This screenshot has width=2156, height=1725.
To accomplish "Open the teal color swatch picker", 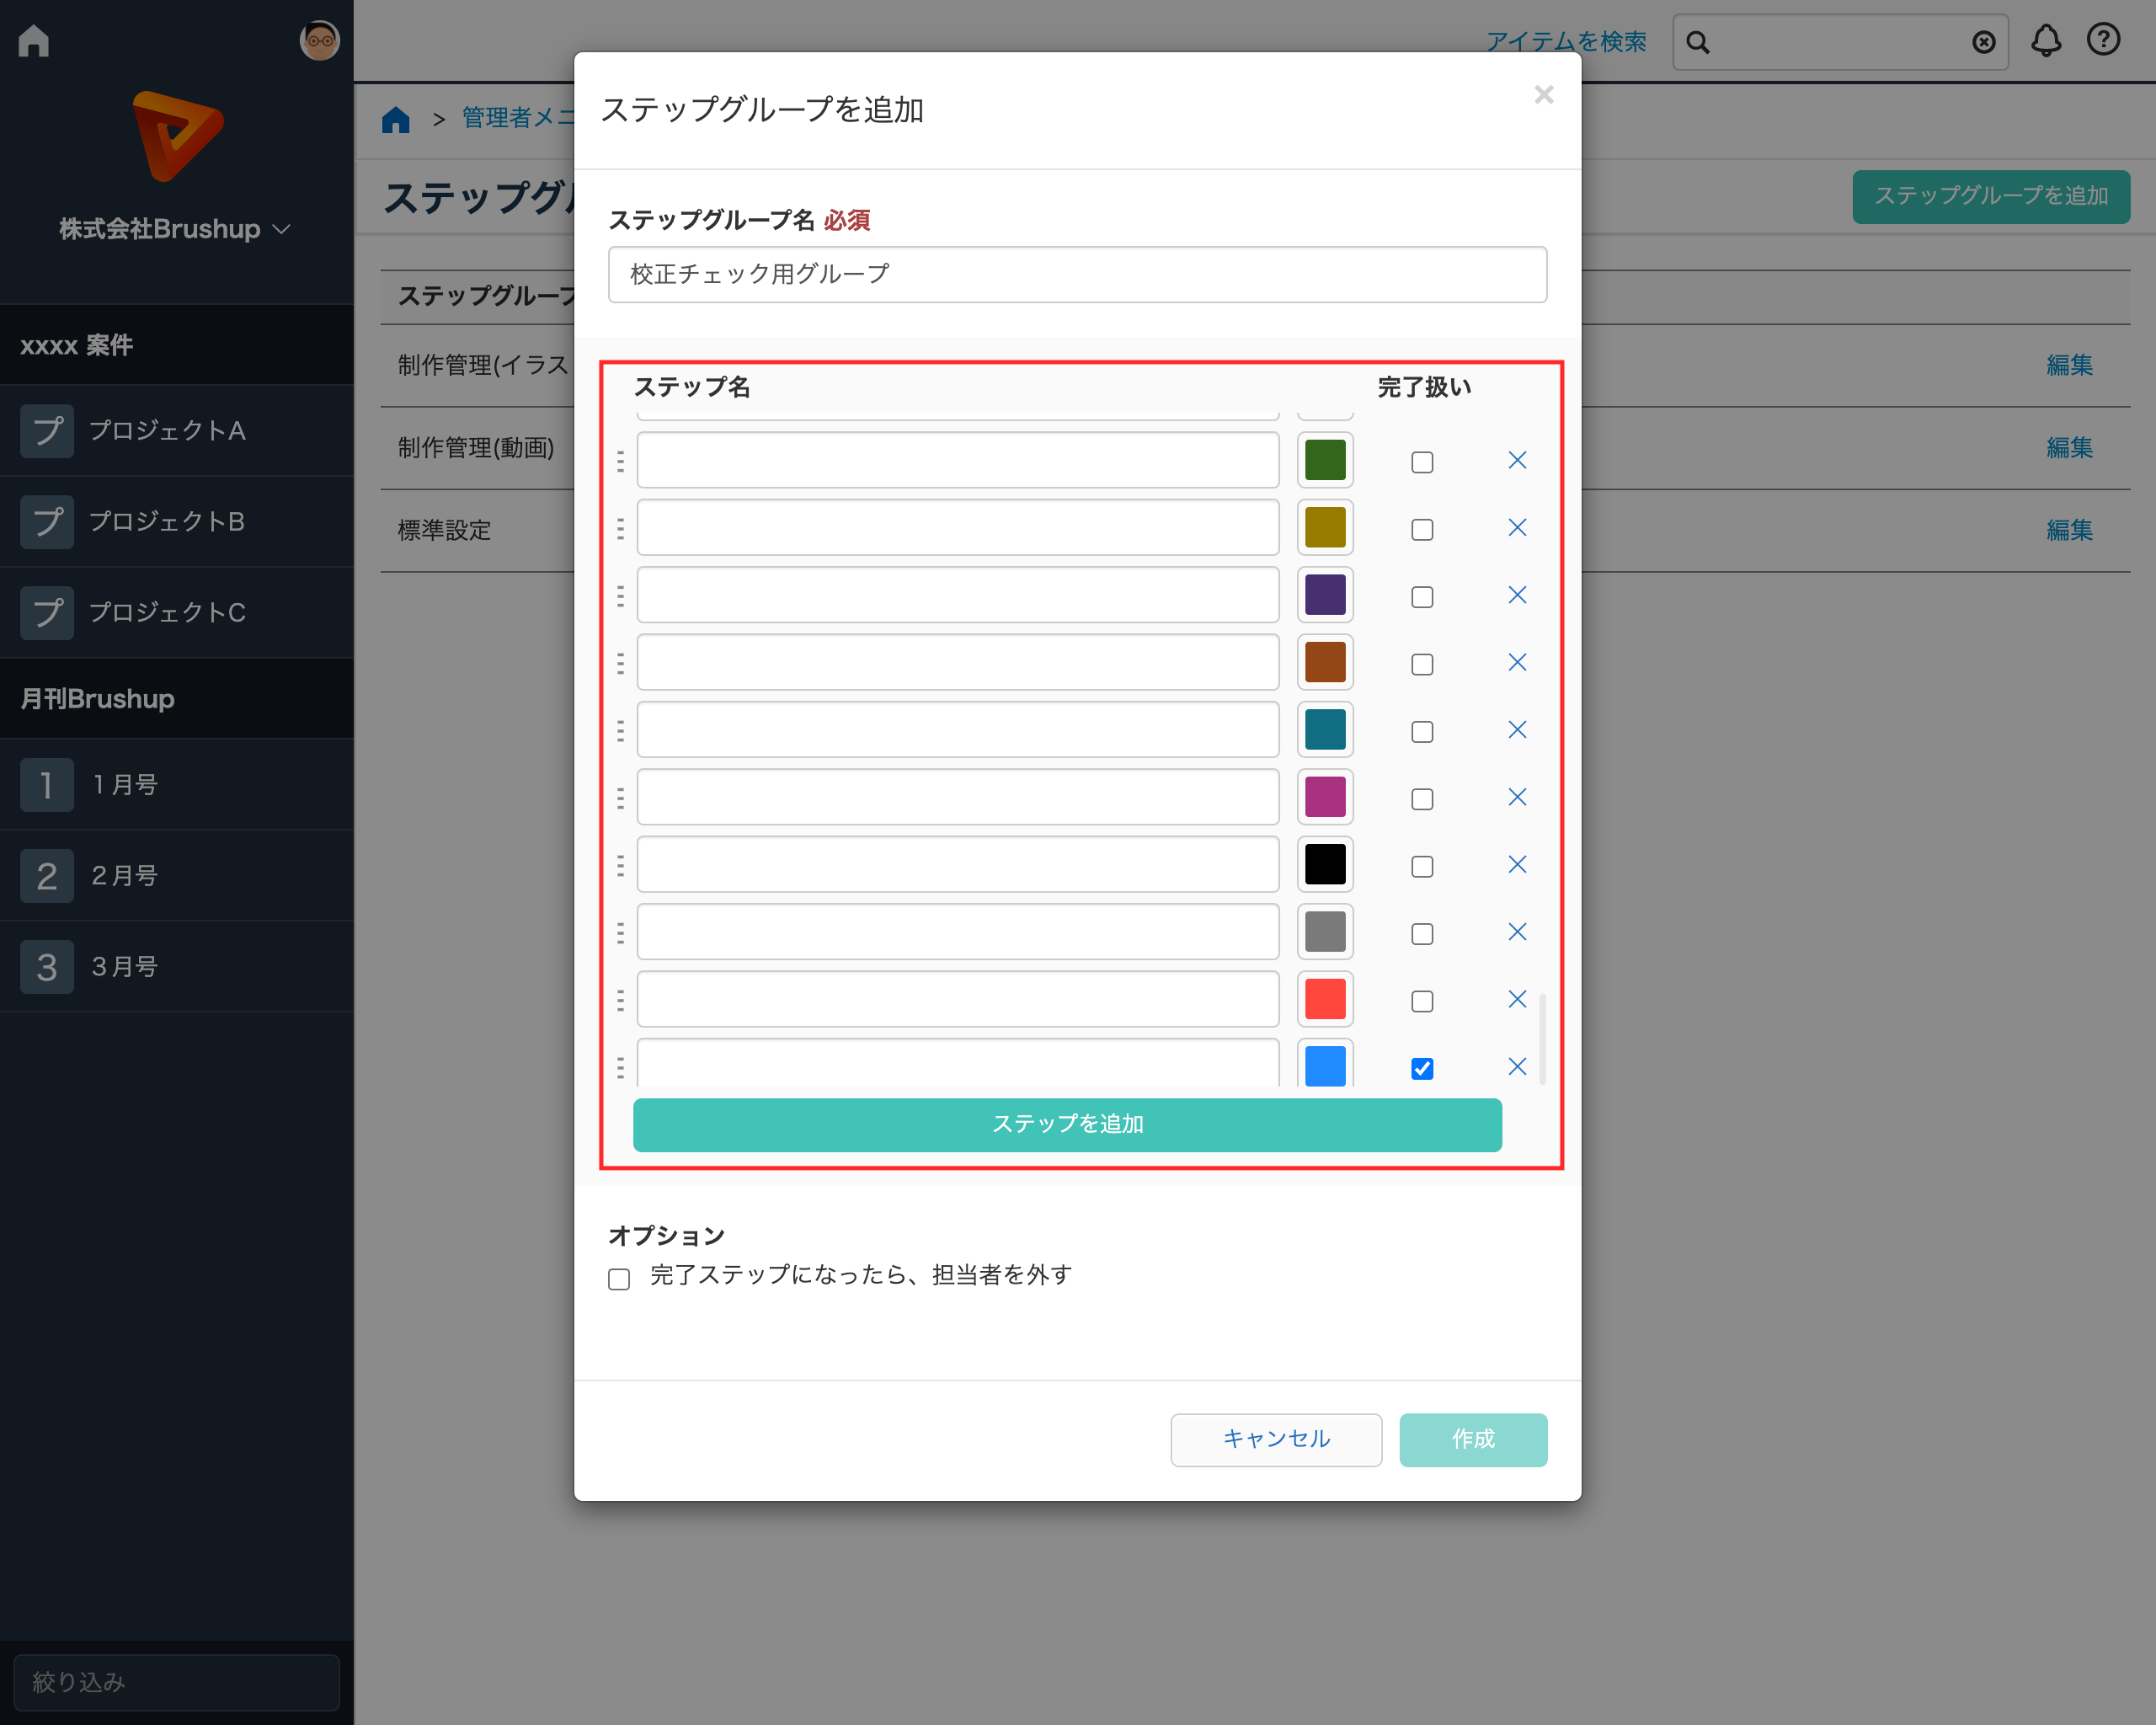I will pos(1324,730).
